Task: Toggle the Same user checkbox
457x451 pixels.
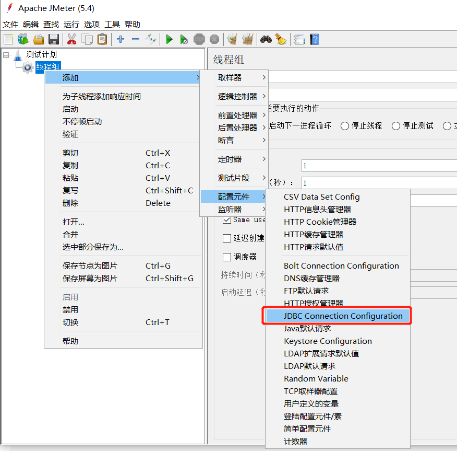Action: [x=227, y=220]
